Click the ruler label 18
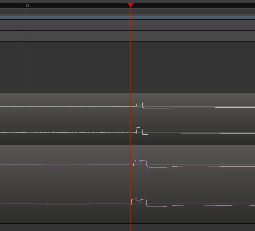255x231 pixels. click(27, 6)
